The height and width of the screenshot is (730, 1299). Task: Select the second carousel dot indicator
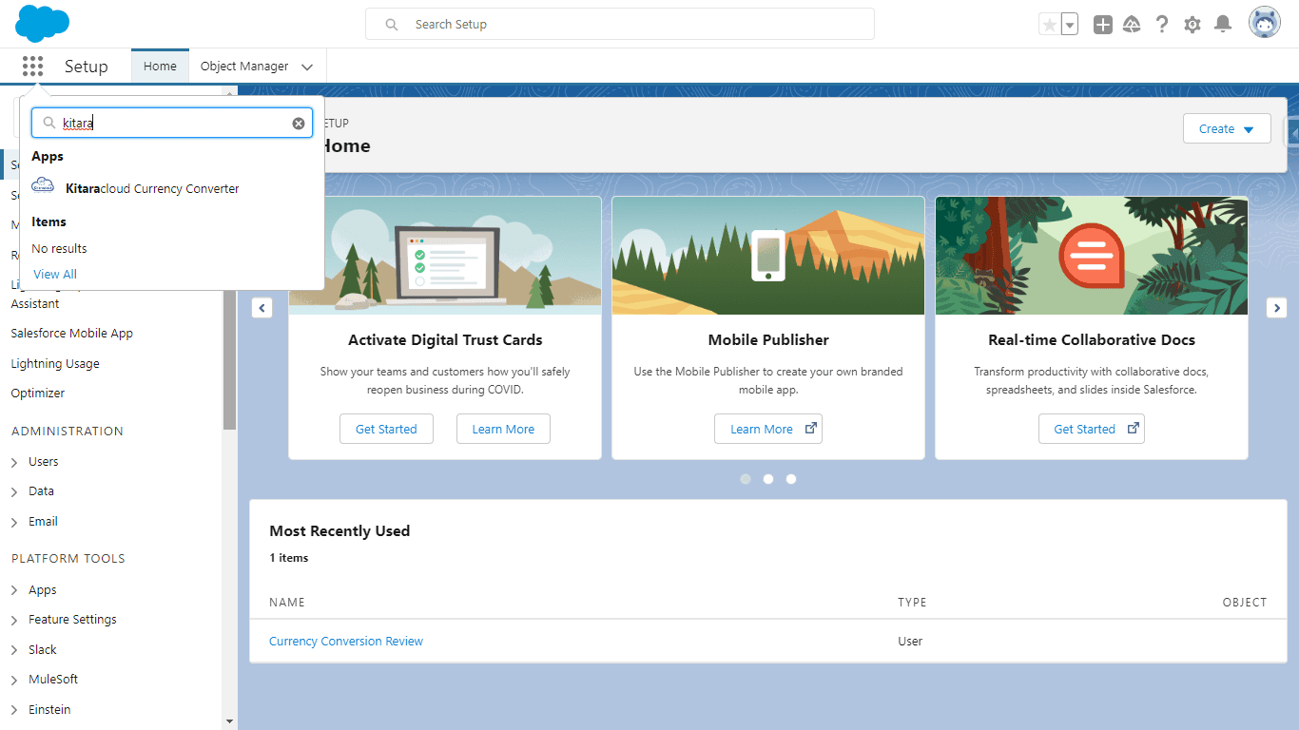pyautogui.click(x=768, y=479)
